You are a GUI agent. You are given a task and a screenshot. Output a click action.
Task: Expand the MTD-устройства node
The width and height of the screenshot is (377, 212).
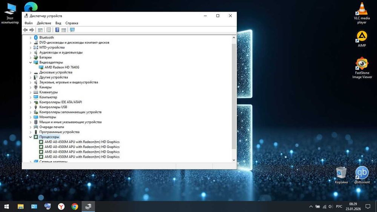click(31, 48)
